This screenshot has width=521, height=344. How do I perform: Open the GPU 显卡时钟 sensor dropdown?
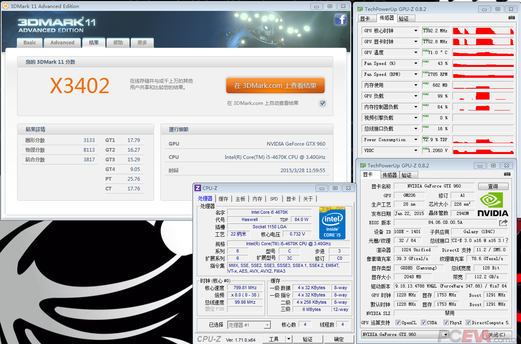[416, 42]
